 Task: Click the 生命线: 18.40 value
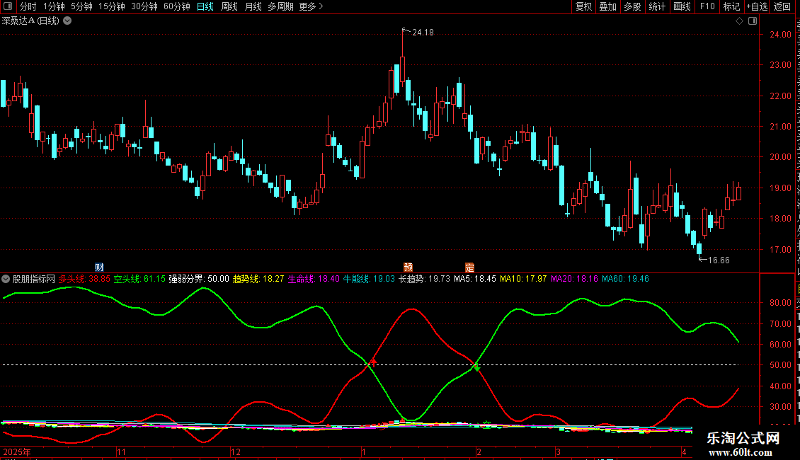pyautogui.click(x=314, y=279)
